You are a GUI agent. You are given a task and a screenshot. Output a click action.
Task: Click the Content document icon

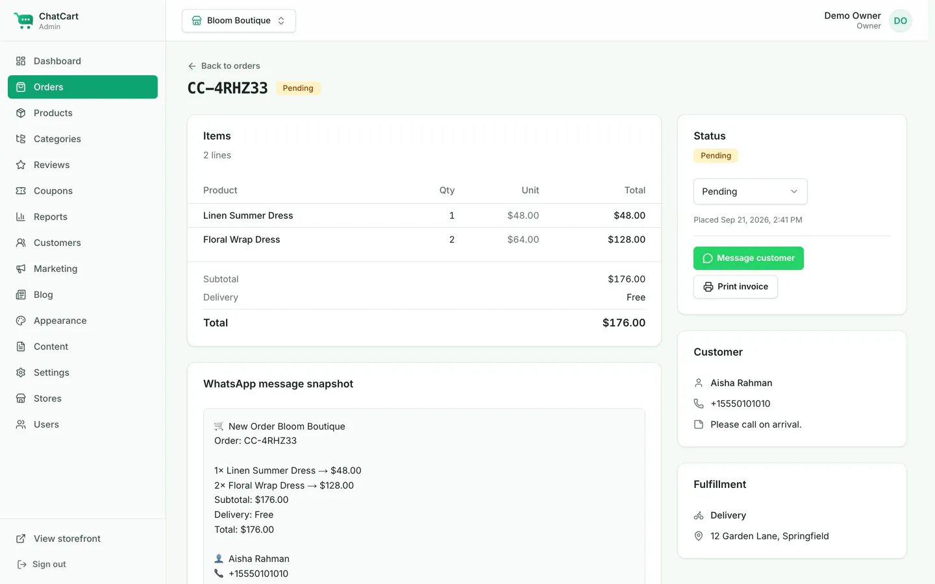point(21,347)
